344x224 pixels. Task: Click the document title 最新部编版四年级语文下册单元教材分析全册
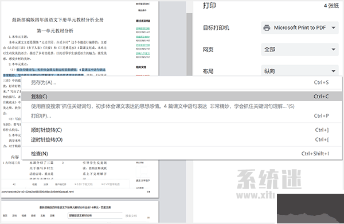(x=58, y=20)
